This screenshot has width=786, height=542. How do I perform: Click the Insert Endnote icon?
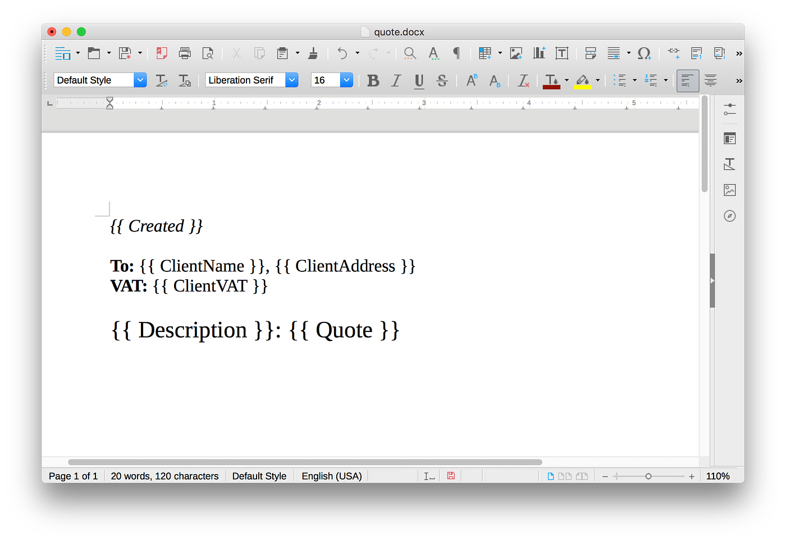720,53
